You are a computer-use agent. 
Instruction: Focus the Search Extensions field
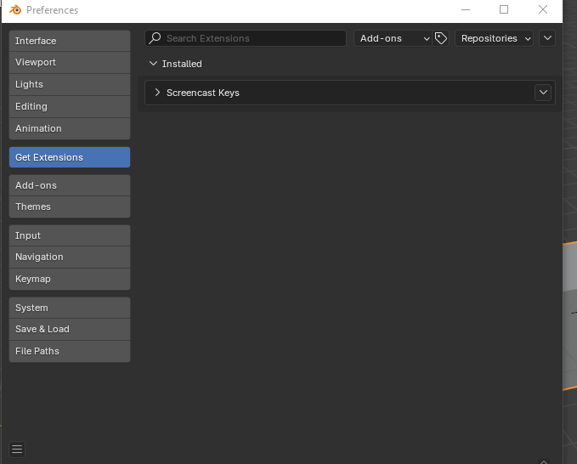pos(246,38)
